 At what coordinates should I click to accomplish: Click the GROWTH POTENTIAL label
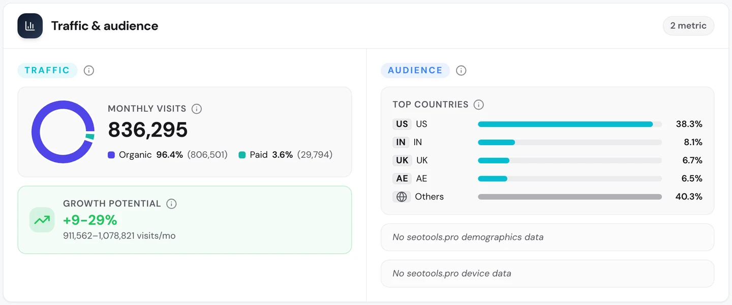click(112, 204)
